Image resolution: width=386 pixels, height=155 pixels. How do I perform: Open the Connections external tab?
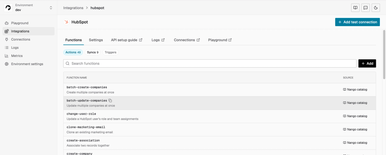point(187,40)
